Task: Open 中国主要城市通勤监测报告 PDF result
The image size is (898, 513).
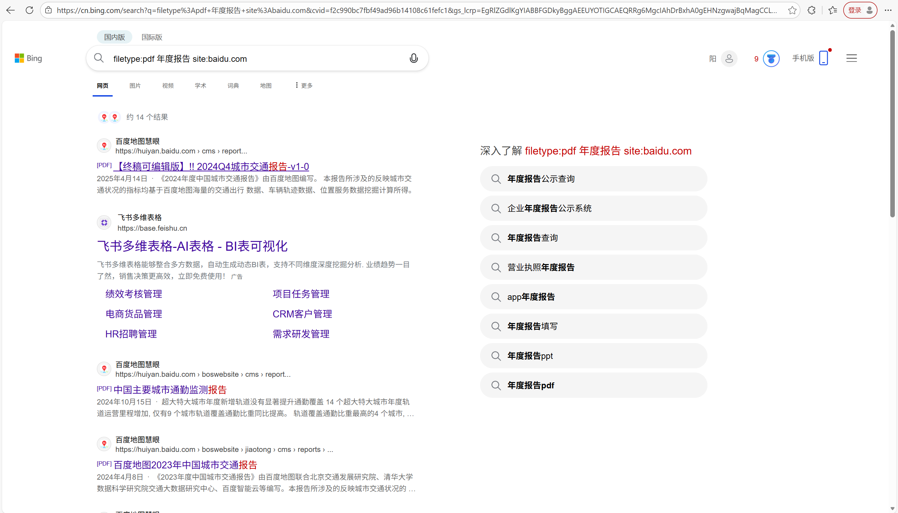Action: tap(170, 390)
